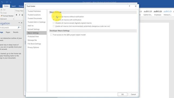Open Message Bar section

point(32,40)
